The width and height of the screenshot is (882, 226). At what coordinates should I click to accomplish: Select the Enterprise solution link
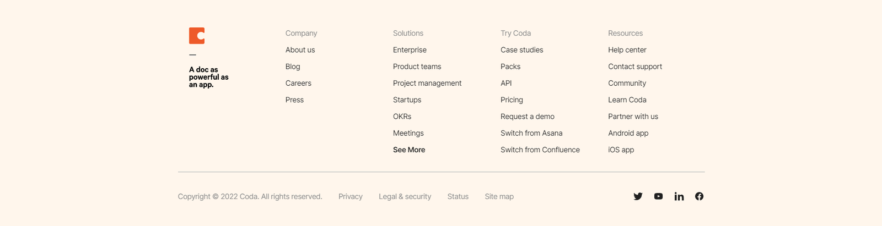(410, 50)
